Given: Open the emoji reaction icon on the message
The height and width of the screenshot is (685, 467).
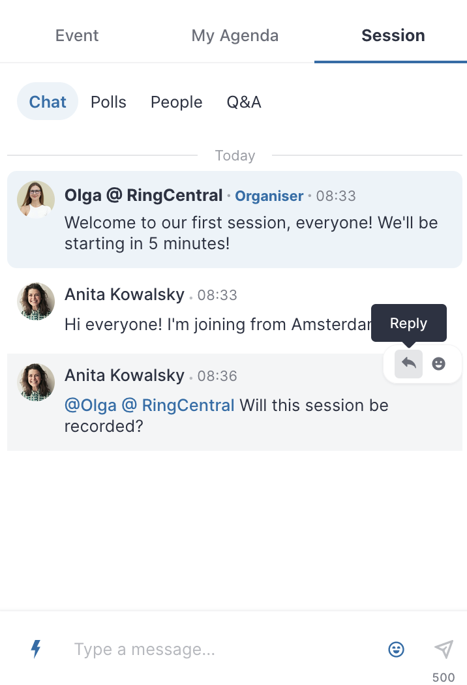Looking at the screenshot, I should (x=438, y=363).
